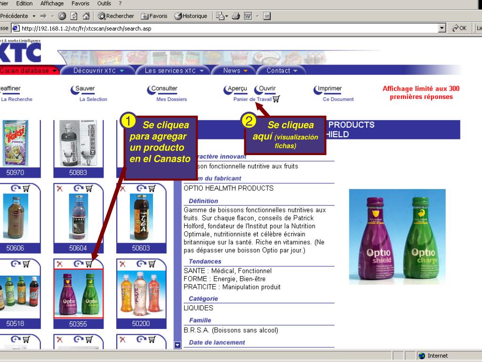Go to the browser Home page
The width and height of the screenshot is (482, 362).
tap(86, 16)
